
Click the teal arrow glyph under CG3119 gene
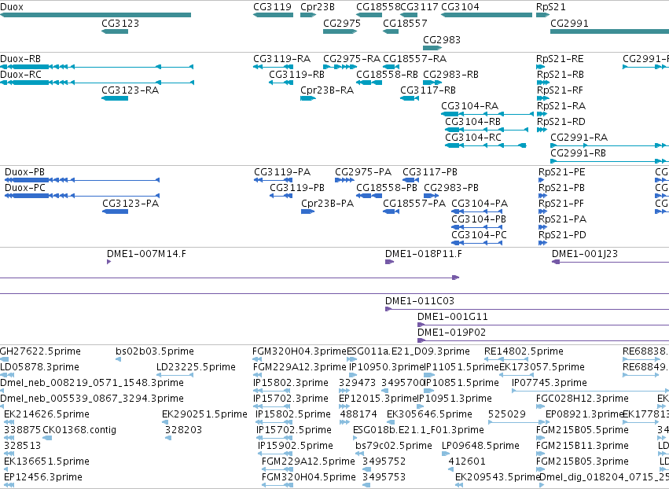point(273,15)
